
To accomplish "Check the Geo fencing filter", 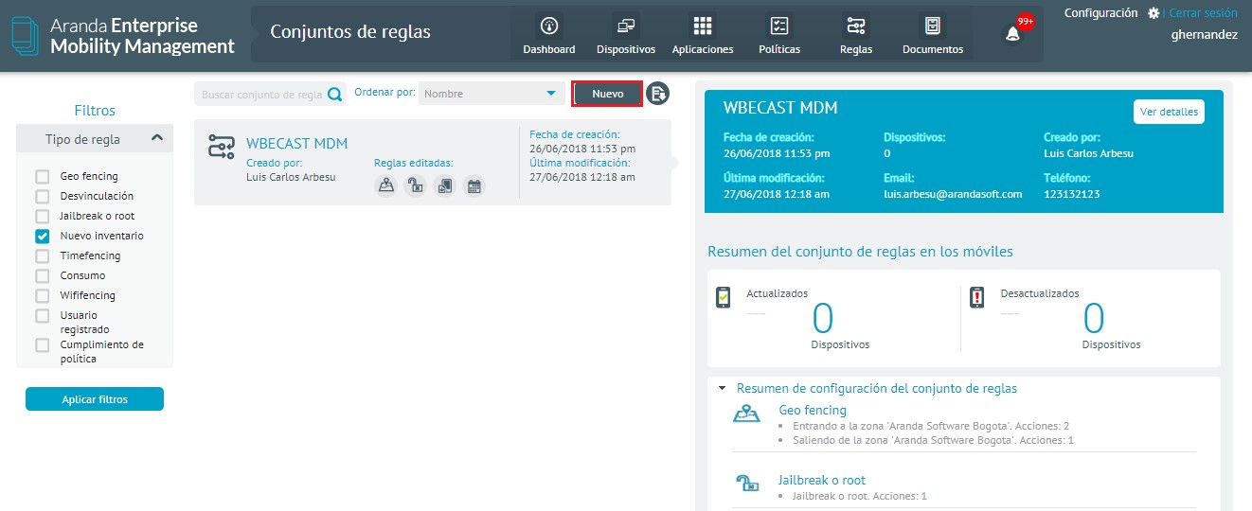I will click(x=43, y=176).
